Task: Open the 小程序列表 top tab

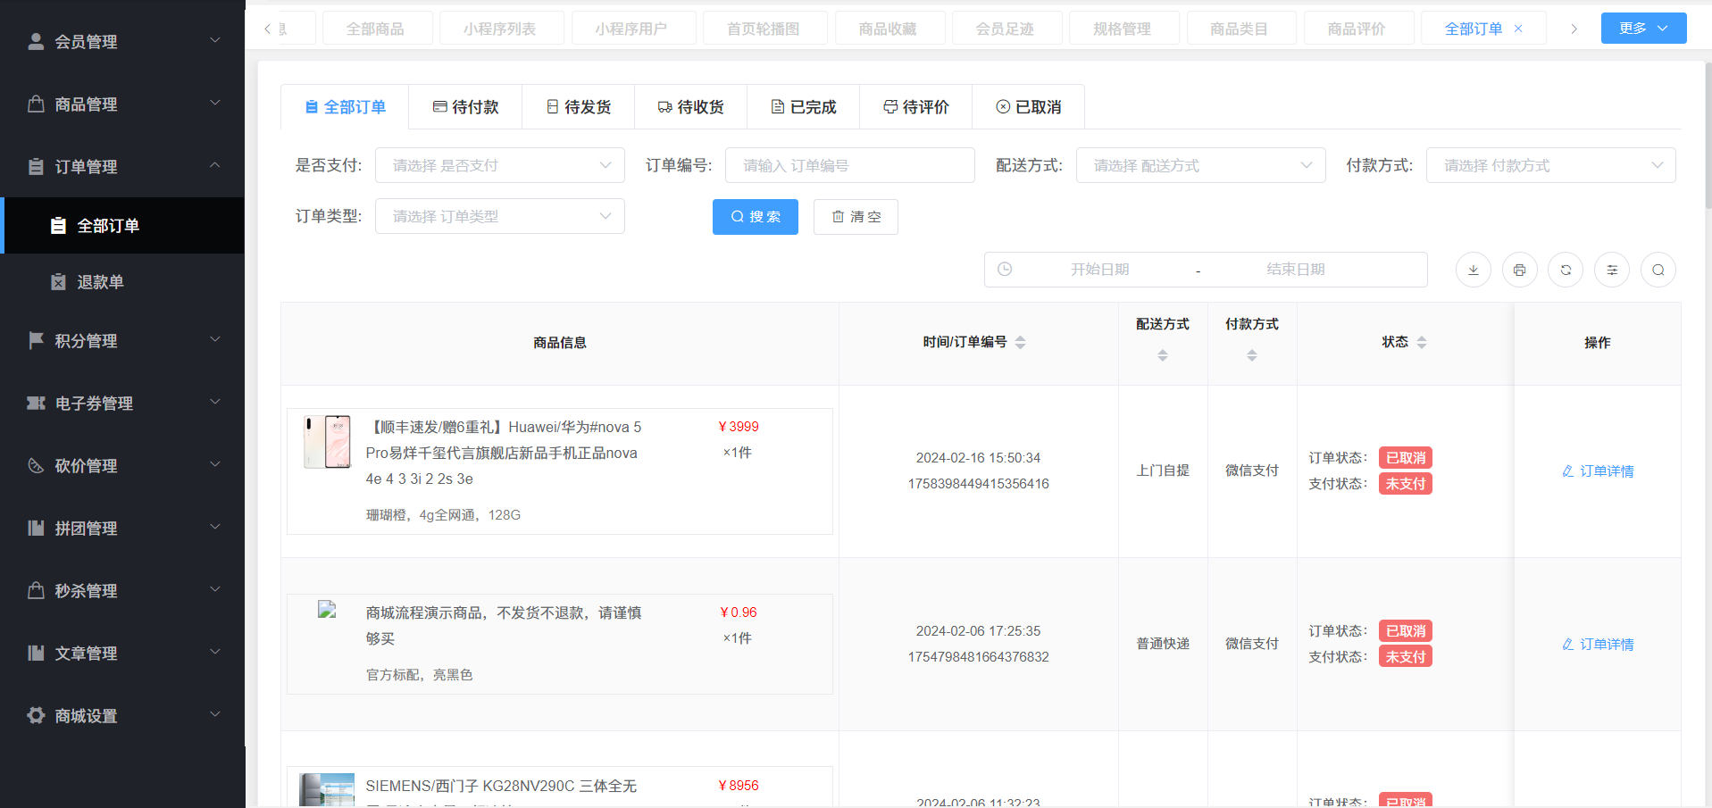Action: click(500, 29)
